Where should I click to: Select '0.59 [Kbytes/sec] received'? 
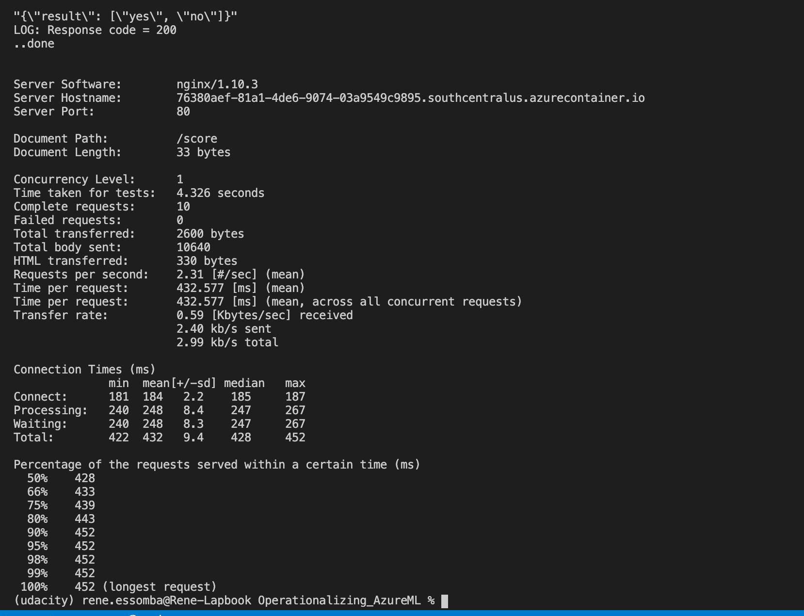point(265,315)
